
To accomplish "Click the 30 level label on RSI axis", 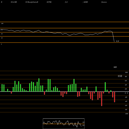I will tap(2, 38).
